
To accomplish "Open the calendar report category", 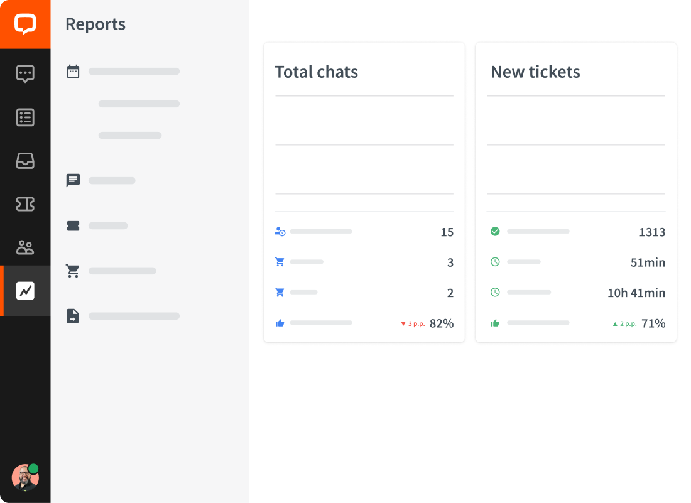I will click(73, 72).
